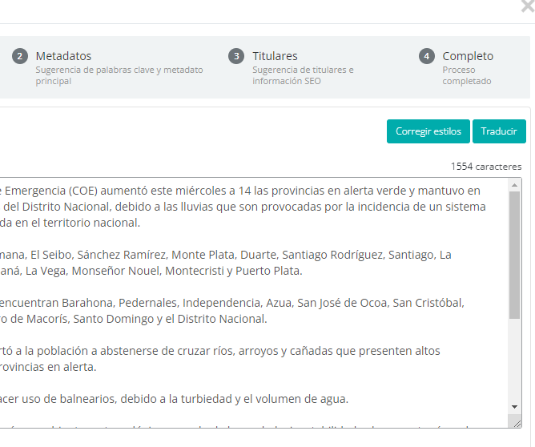
Task: Place cursor in the Emergencia (COE) paragraph
Action: pyautogui.click(x=240, y=207)
